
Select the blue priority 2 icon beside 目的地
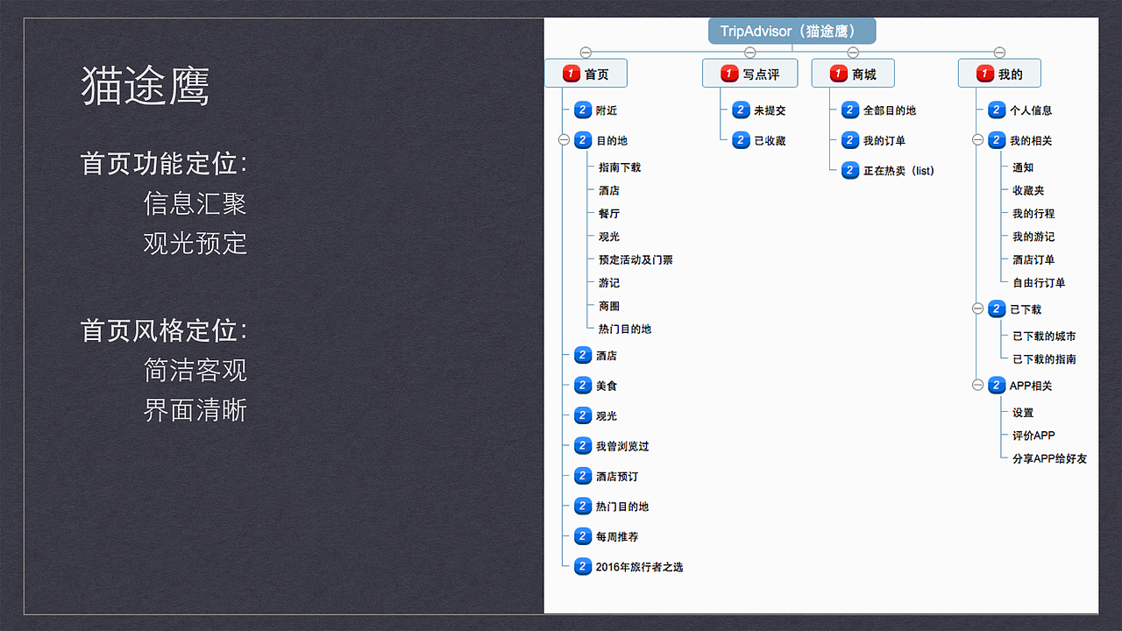[x=583, y=140]
